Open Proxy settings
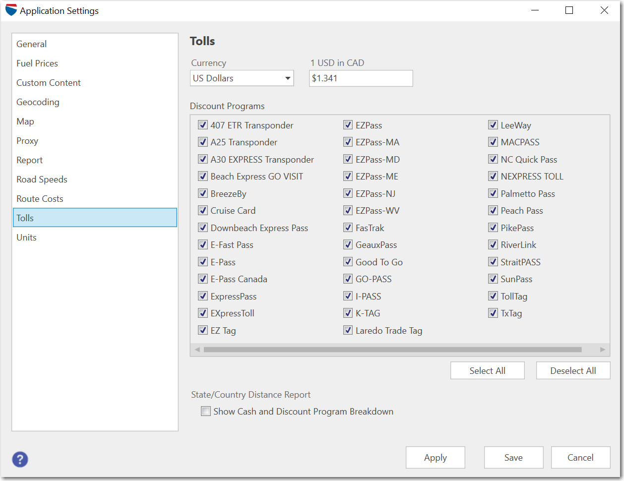 click(95, 141)
